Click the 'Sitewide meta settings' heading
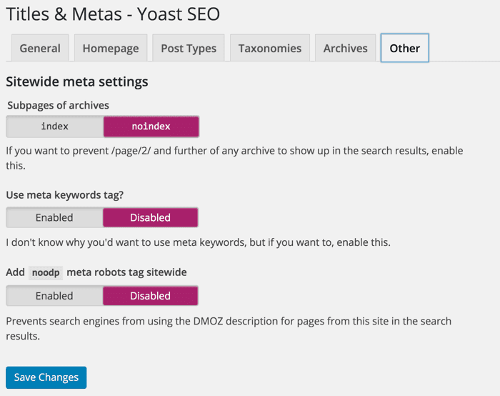Screen dimensions: 500x396 76,81
